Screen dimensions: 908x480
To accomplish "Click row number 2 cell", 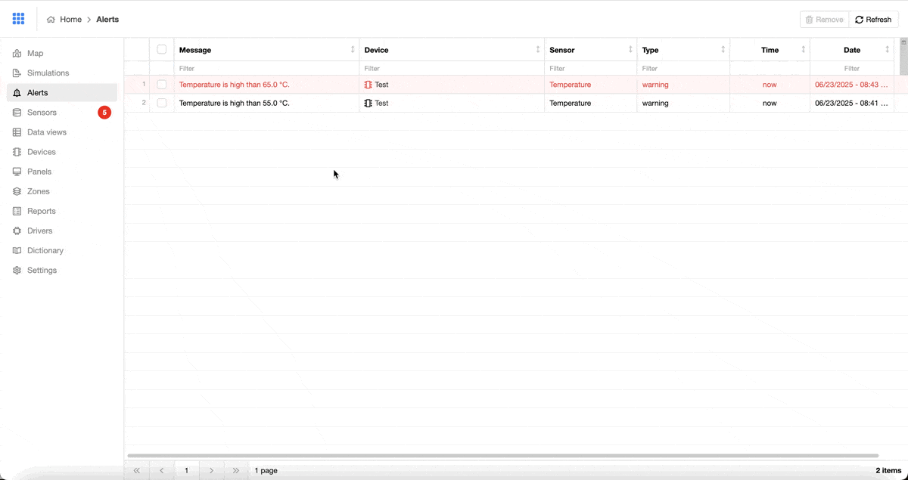I will [x=137, y=103].
